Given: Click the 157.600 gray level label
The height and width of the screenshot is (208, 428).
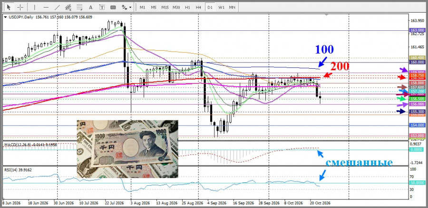Looking at the screenshot, I should coord(417,87).
